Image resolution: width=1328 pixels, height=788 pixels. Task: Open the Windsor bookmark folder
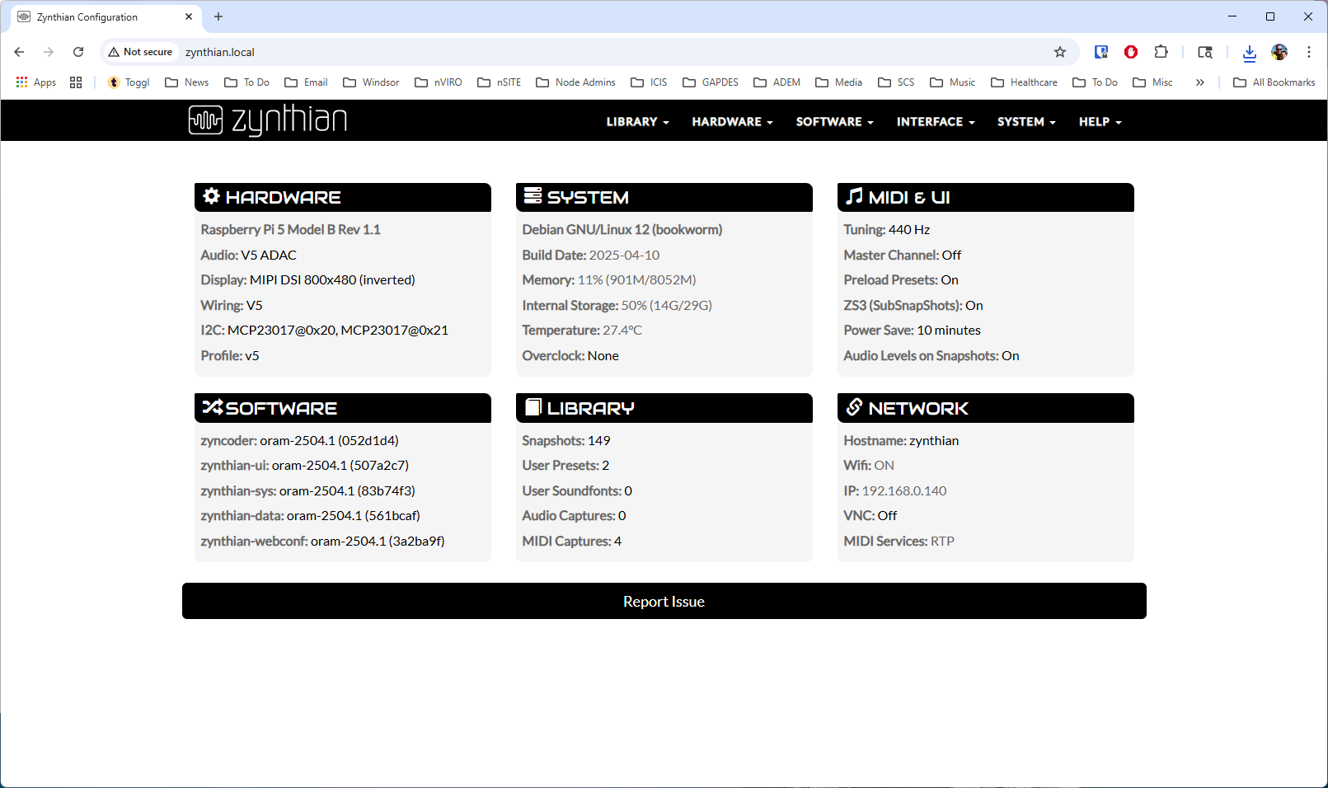tap(371, 82)
